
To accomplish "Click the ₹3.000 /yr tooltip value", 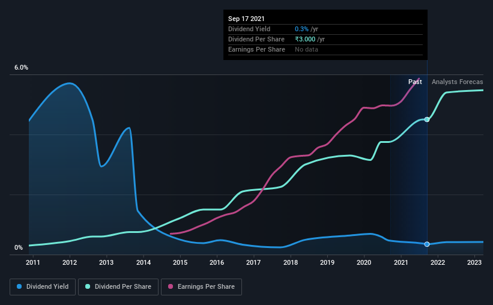I will pos(310,39).
